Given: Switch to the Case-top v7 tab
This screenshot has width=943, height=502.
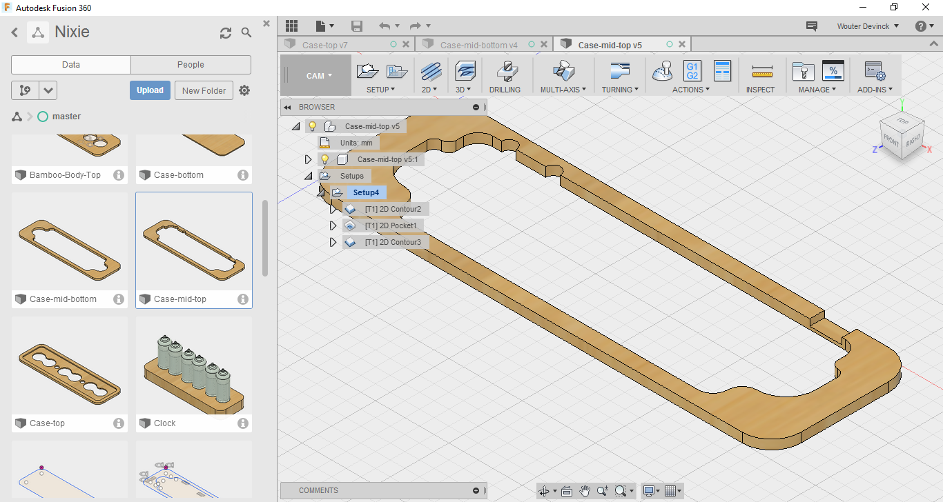Looking at the screenshot, I should coord(325,45).
